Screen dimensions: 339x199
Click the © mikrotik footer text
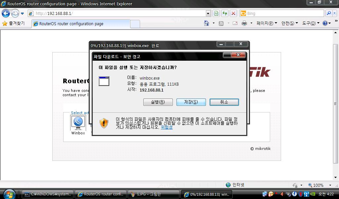pos(261,149)
